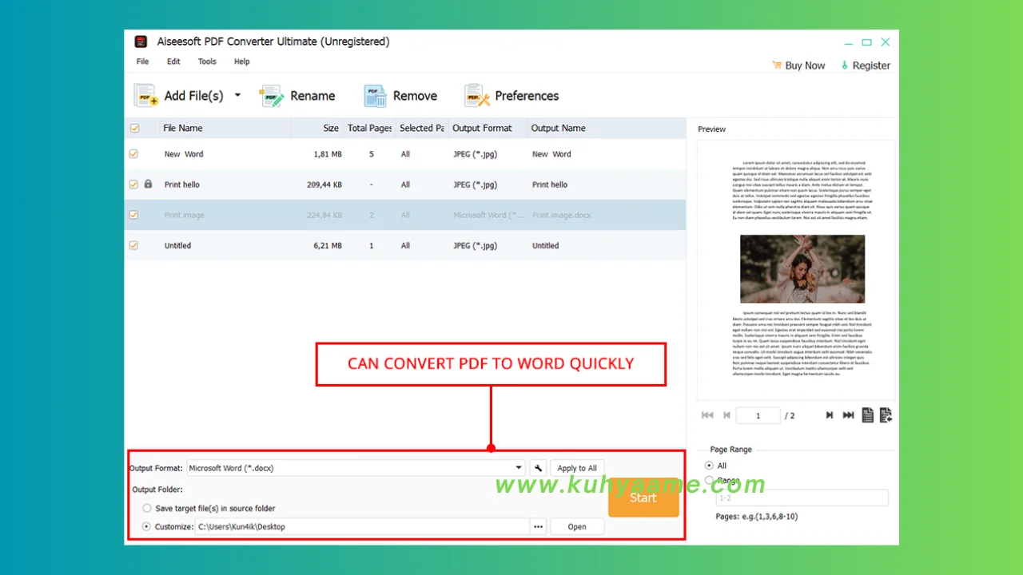
Task: Click the preview page number field
Action: [x=758, y=415]
